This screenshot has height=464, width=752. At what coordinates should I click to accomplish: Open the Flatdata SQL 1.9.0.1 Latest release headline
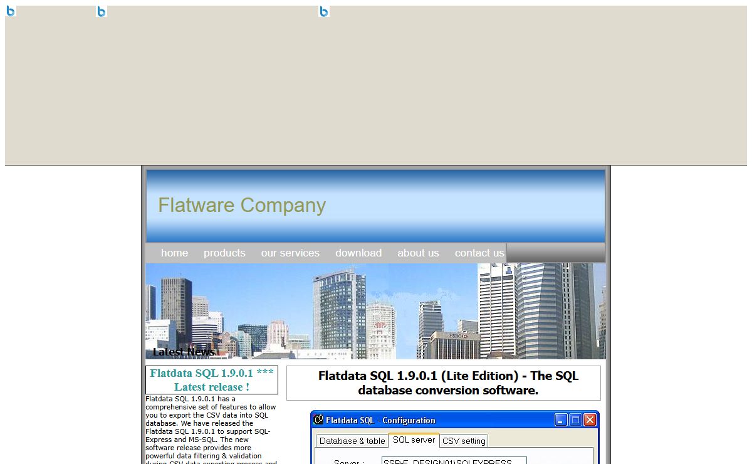click(x=212, y=380)
